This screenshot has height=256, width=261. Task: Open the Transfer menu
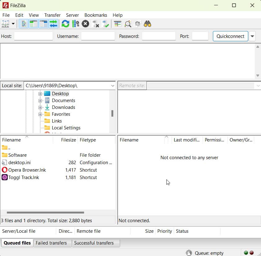pos(52,15)
